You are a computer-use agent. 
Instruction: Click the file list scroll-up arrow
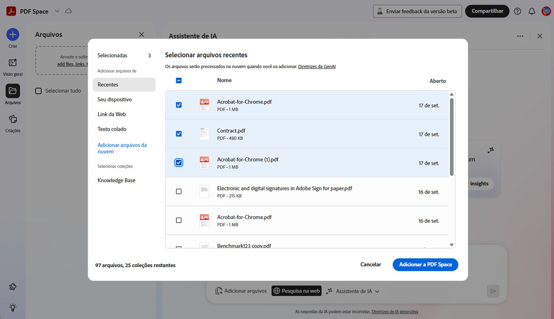(x=451, y=94)
